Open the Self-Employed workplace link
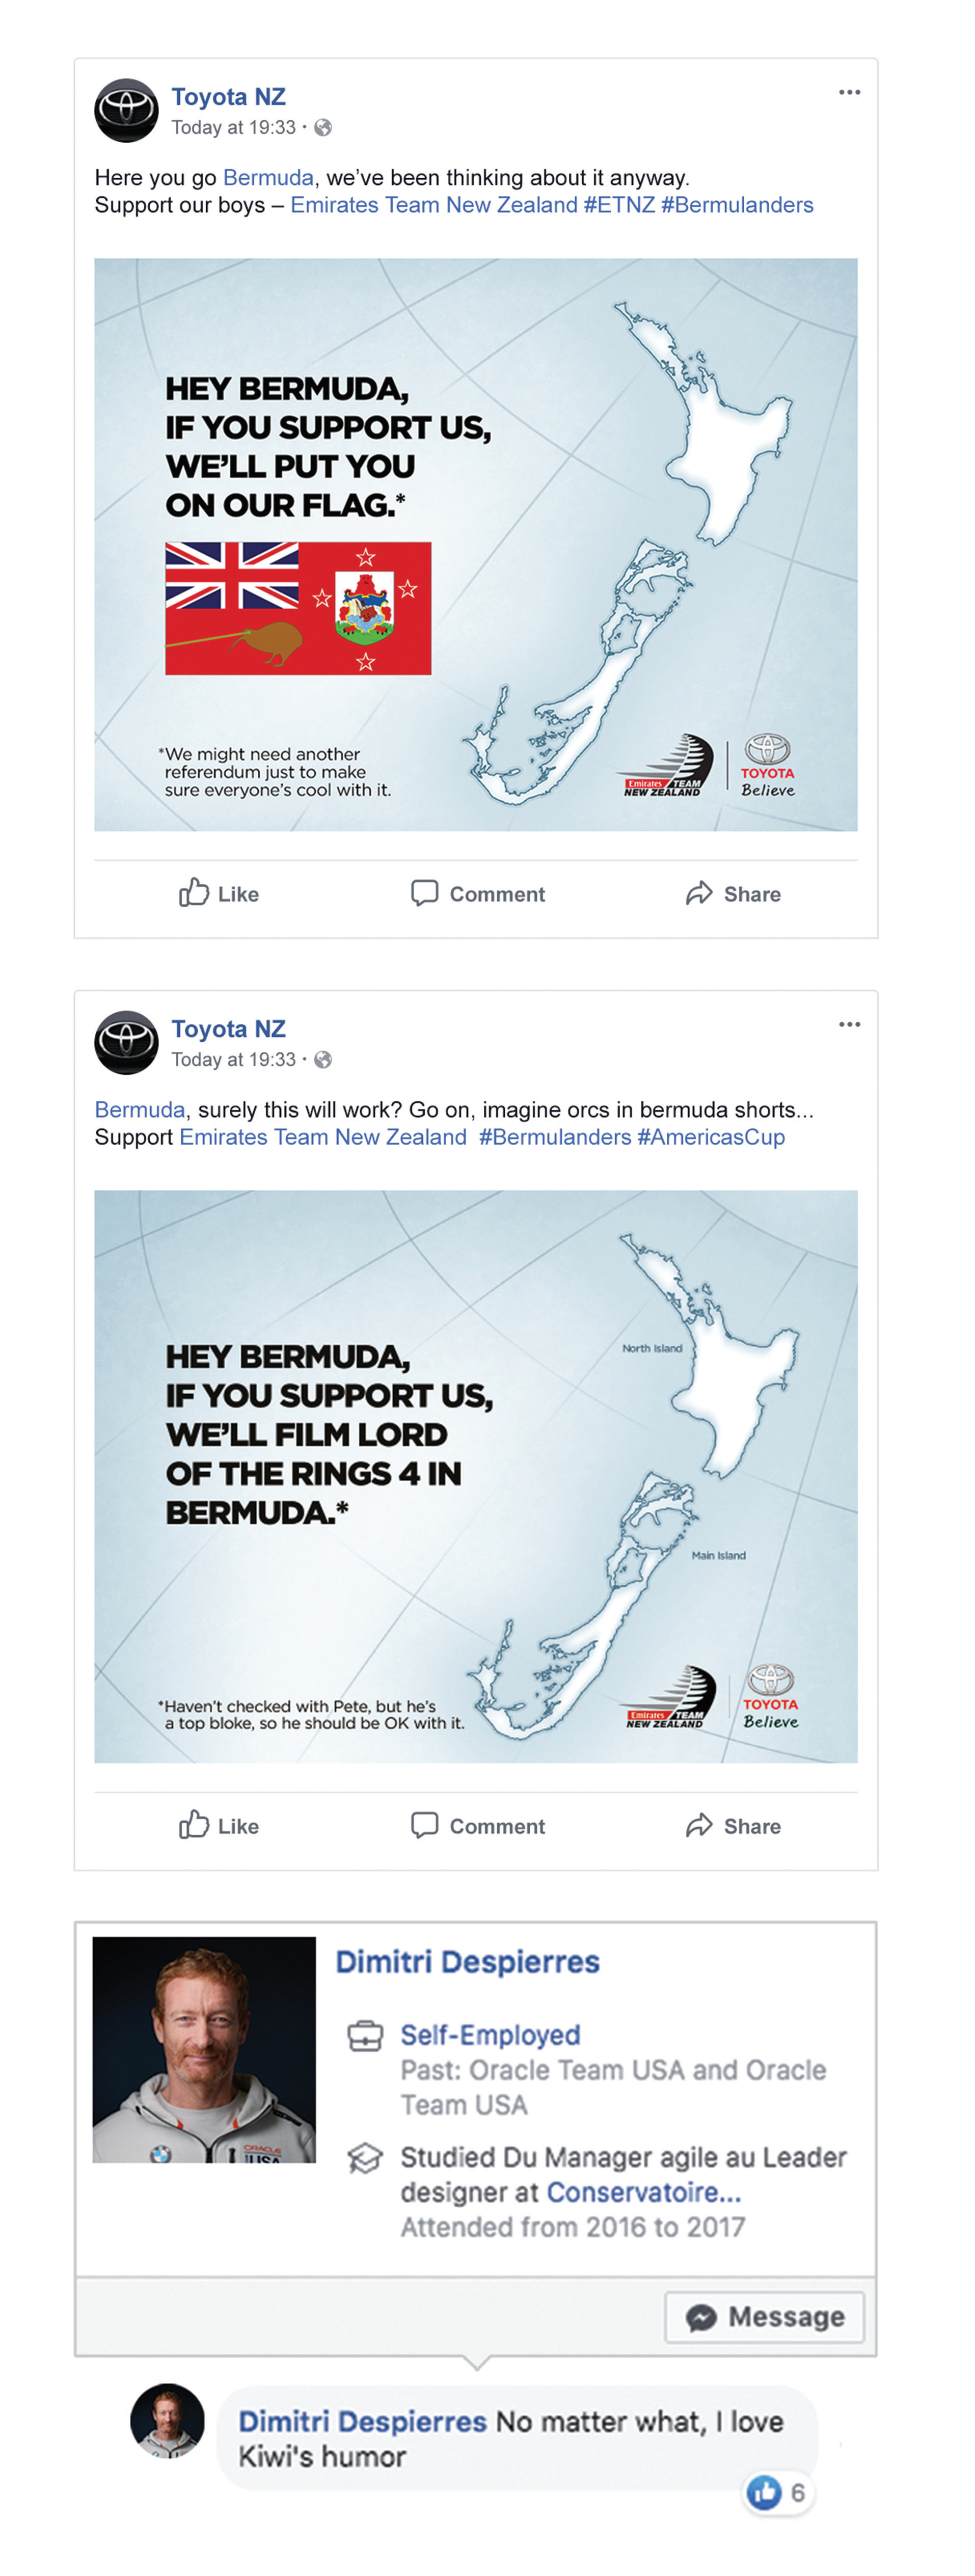The width and height of the screenshot is (975, 2576). point(490,2035)
